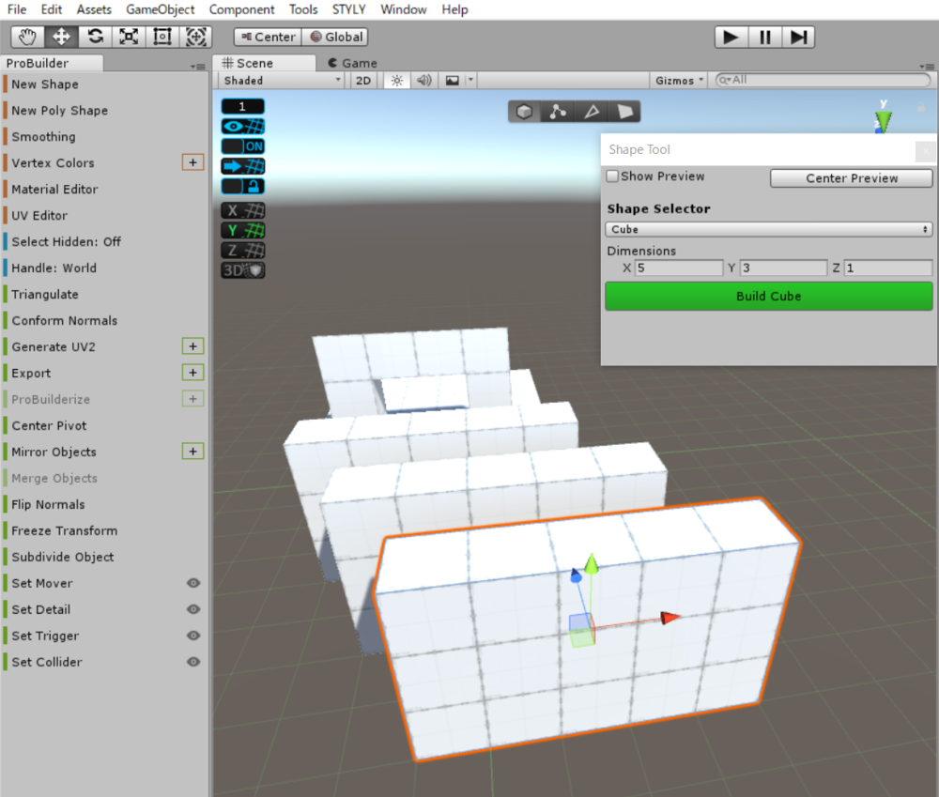Viewport: 939px width, 797px height.
Task: Click Center Preview in the Shape Tool
Action: coord(851,178)
